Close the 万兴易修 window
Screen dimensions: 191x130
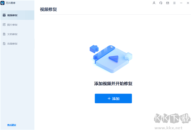point(188,3)
